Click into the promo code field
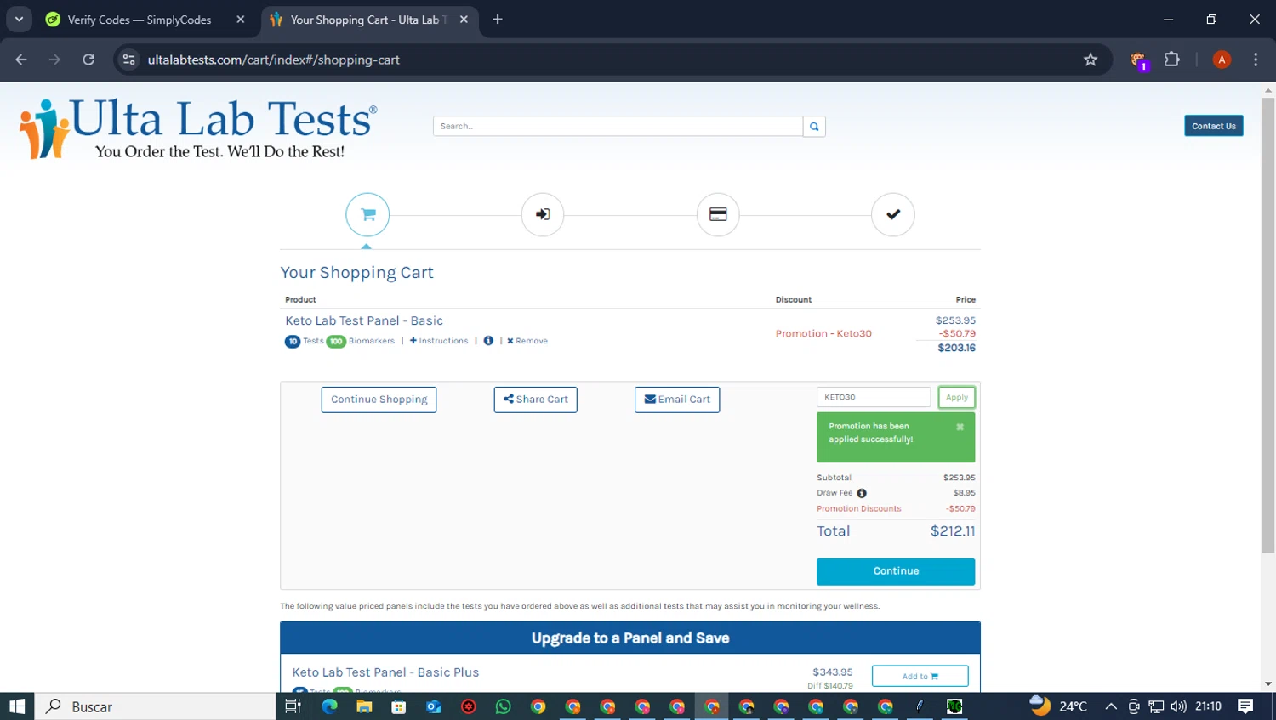Screen dimensions: 1276x720 874,397
